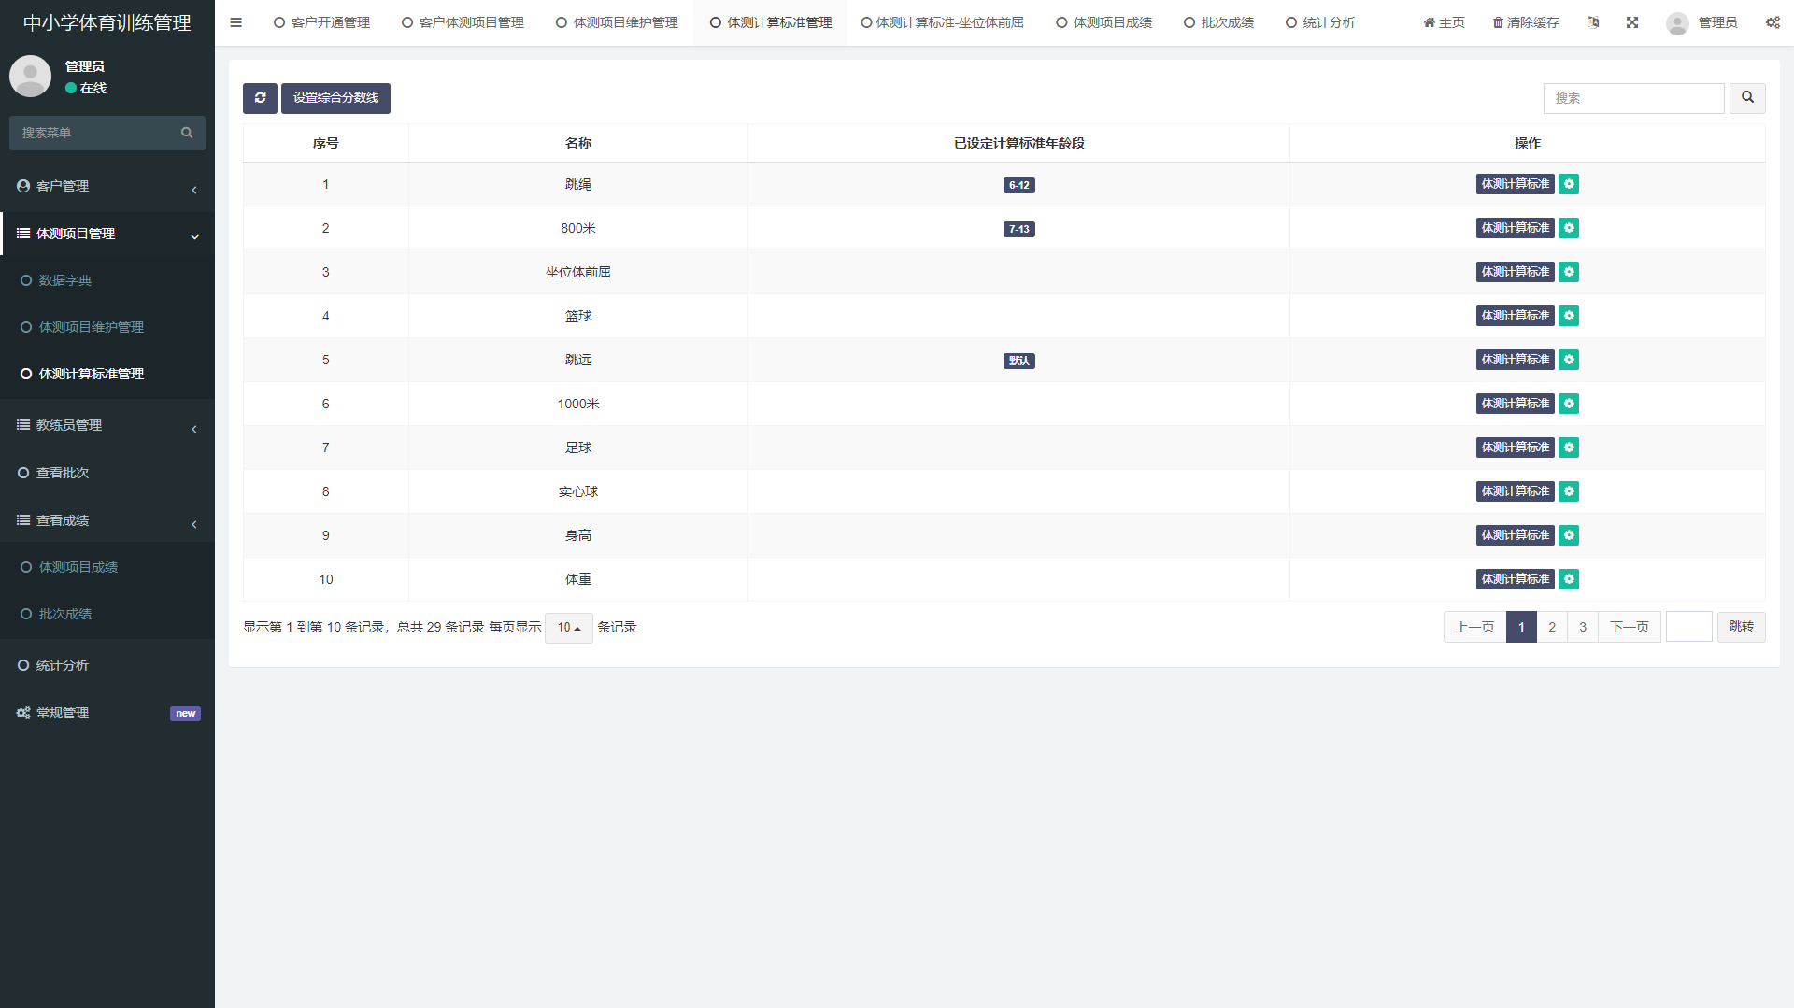Open the settings cogs icon in top-right corner
This screenshot has height=1008, width=1794.
[1773, 22]
